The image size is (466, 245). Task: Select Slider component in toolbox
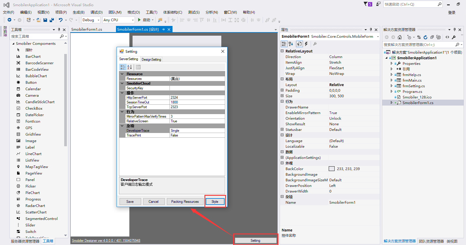click(30, 225)
